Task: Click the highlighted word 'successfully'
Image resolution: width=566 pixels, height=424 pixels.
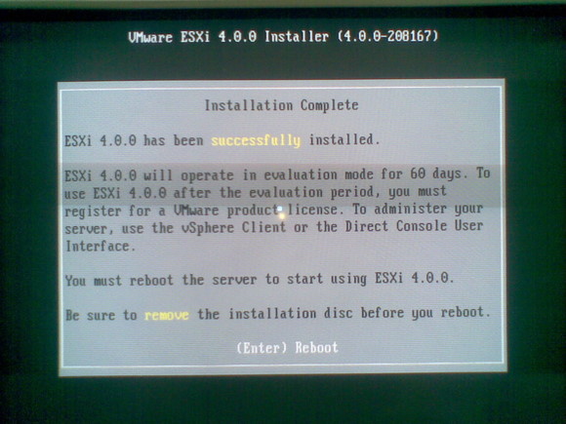Action: coord(256,140)
